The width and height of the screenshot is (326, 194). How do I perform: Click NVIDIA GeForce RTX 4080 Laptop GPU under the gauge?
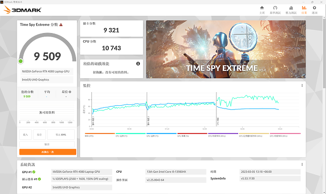(47, 71)
